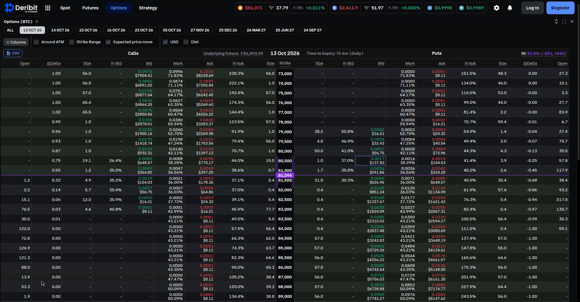
Task: Close the Options (BTC) panel
Action: click(572, 21)
